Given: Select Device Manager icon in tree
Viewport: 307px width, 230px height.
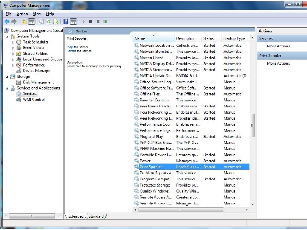Looking at the screenshot, I should pyautogui.click(x=19, y=71).
